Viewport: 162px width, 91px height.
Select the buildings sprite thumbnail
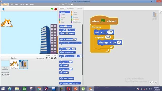tap(24, 65)
